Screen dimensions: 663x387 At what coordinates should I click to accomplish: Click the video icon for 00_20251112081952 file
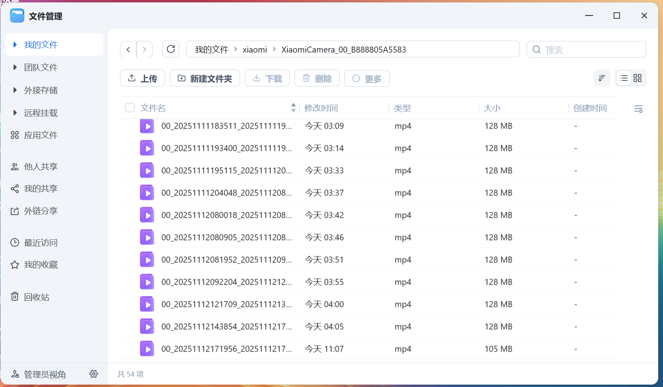147,260
